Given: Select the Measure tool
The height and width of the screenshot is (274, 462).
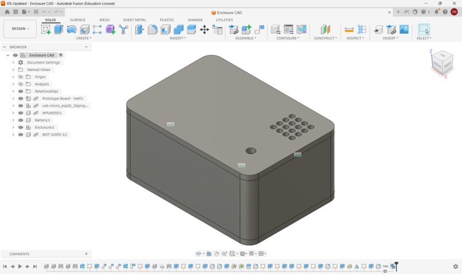Looking at the screenshot, I should click(349, 30).
